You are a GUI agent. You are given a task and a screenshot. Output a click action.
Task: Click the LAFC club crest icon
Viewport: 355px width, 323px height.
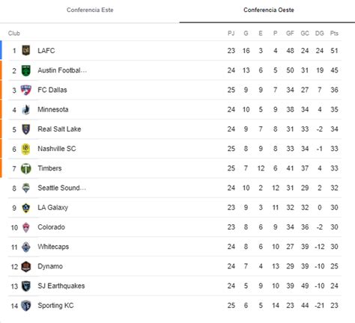[26, 51]
